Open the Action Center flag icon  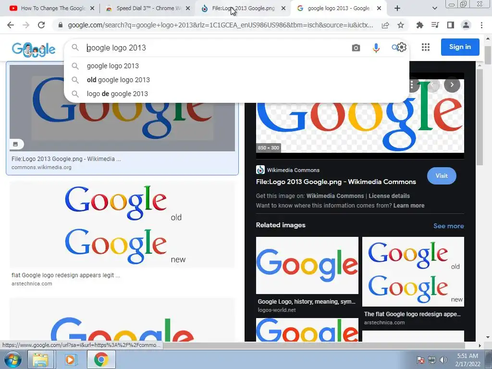click(420, 360)
